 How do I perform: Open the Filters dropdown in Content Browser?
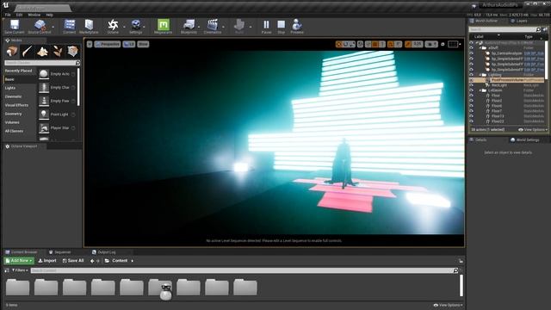(x=20, y=270)
